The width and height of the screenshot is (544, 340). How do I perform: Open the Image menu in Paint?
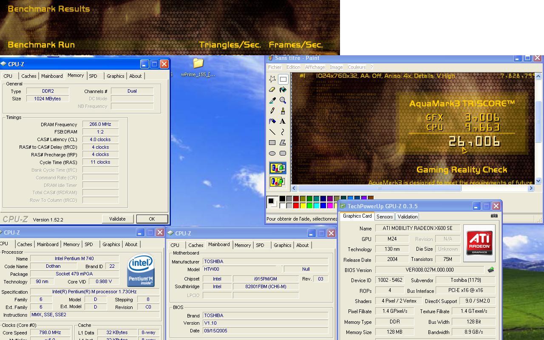point(336,67)
